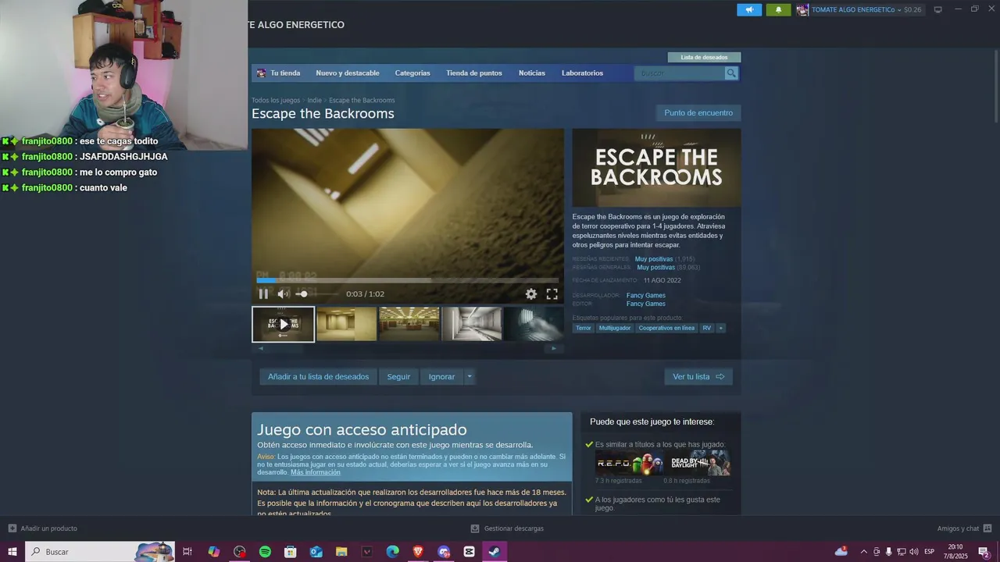1000x562 pixels.
Task: Mute the trailer with the speaker icon
Action: pos(283,294)
